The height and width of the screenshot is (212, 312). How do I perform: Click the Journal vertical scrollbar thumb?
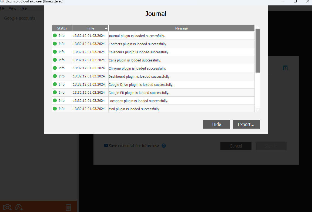coord(258,51)
